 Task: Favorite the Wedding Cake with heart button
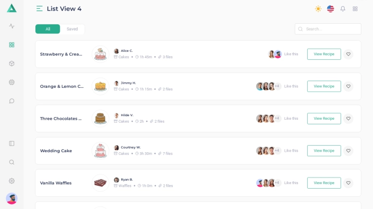pyautogui.click(x=348, y=151)
